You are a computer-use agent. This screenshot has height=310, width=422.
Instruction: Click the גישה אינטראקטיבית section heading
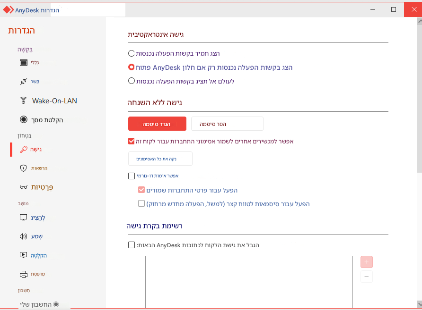(x=156, y=34)
